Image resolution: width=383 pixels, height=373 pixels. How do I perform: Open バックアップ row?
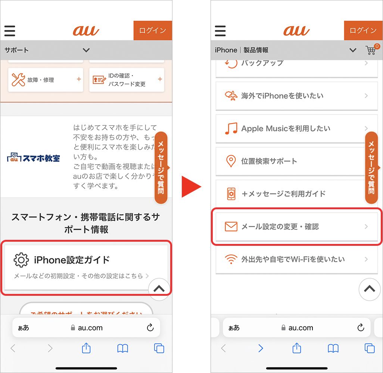coord(296,68)
